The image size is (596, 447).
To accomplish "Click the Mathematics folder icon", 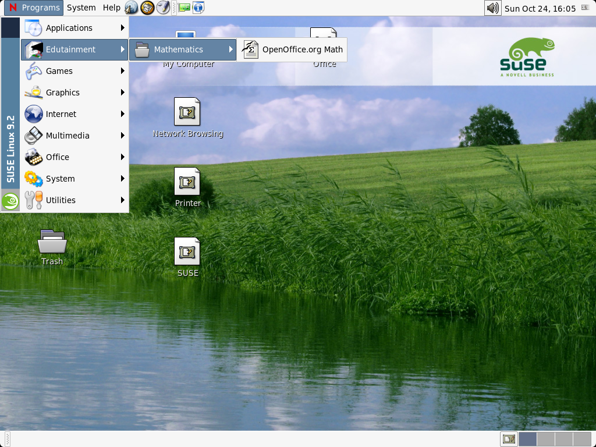I will 142,49.
